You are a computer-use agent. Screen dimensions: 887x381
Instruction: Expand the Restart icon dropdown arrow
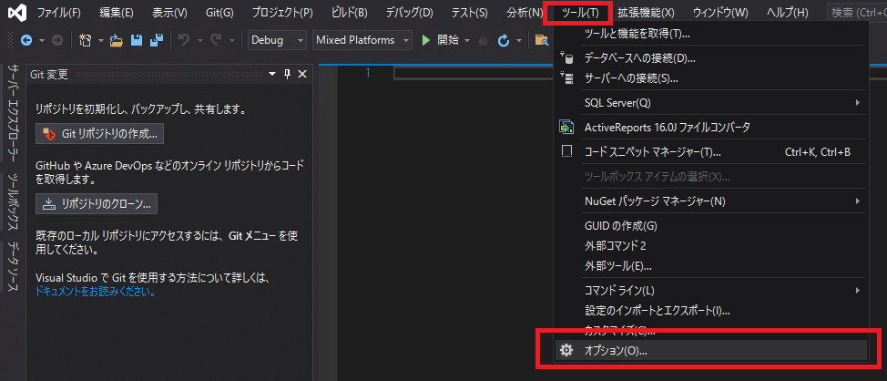pos(518,40)
